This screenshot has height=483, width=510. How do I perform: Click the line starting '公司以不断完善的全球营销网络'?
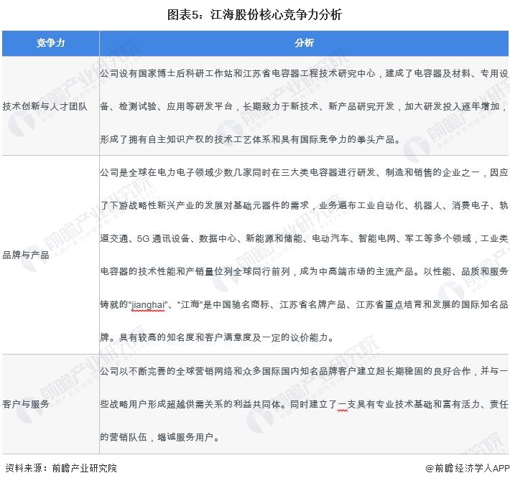coord(304,371)
